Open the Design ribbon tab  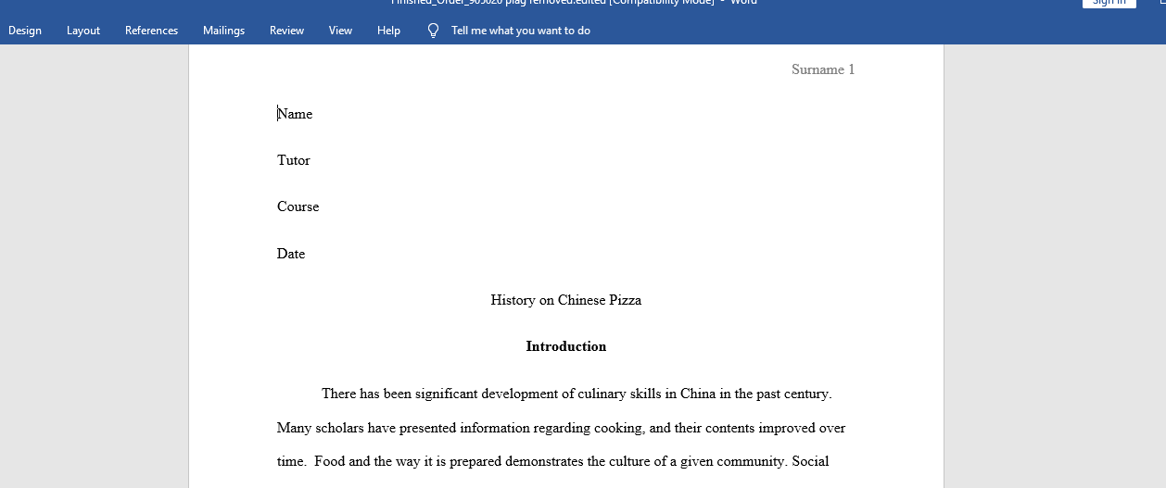(x=25, y=31)
